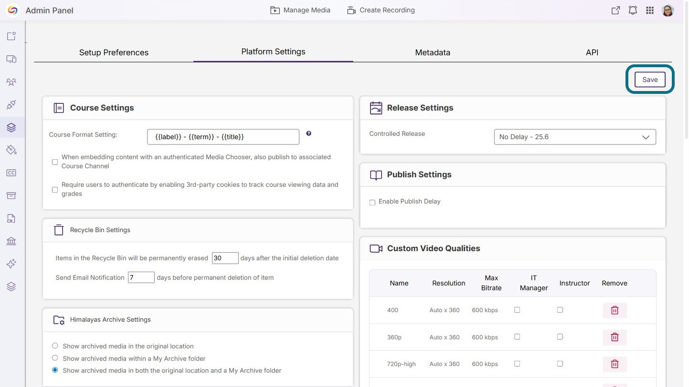This screenshot has height=387, width=689.
Task: Open the sparkle AI sidebar icon
Action: pyautogui.click(x=11, y=264)
